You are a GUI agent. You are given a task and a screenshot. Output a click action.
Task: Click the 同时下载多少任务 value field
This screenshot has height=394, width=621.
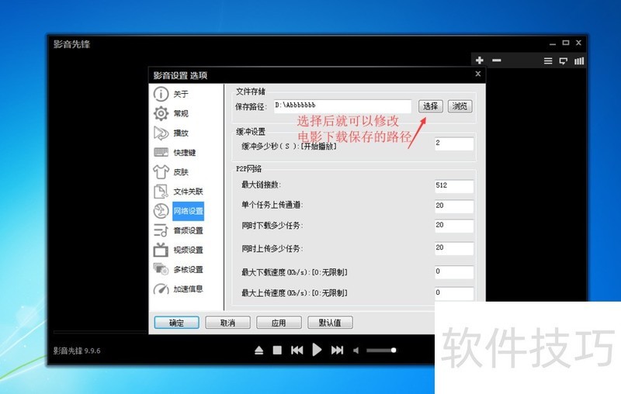[x=454, y=226]
